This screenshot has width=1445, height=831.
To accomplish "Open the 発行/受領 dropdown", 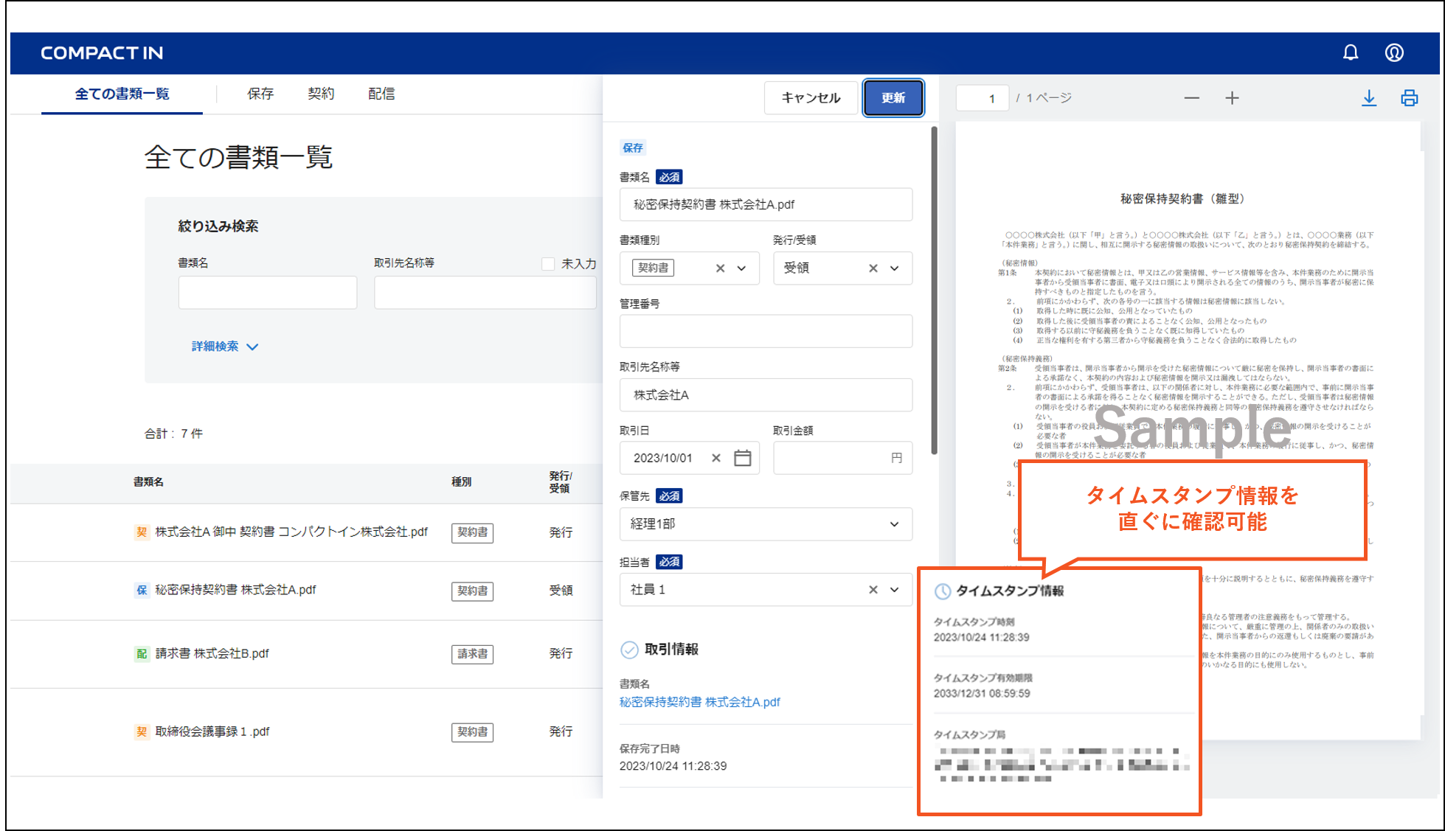I will point(894,268).
